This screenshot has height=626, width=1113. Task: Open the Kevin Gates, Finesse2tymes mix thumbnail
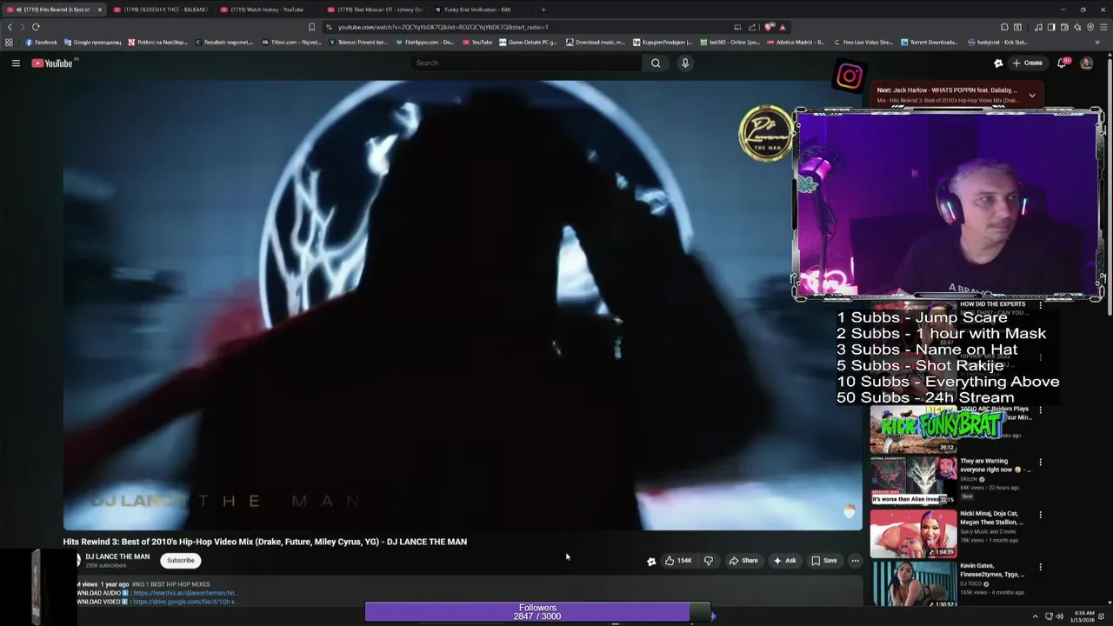click(913, 584)
